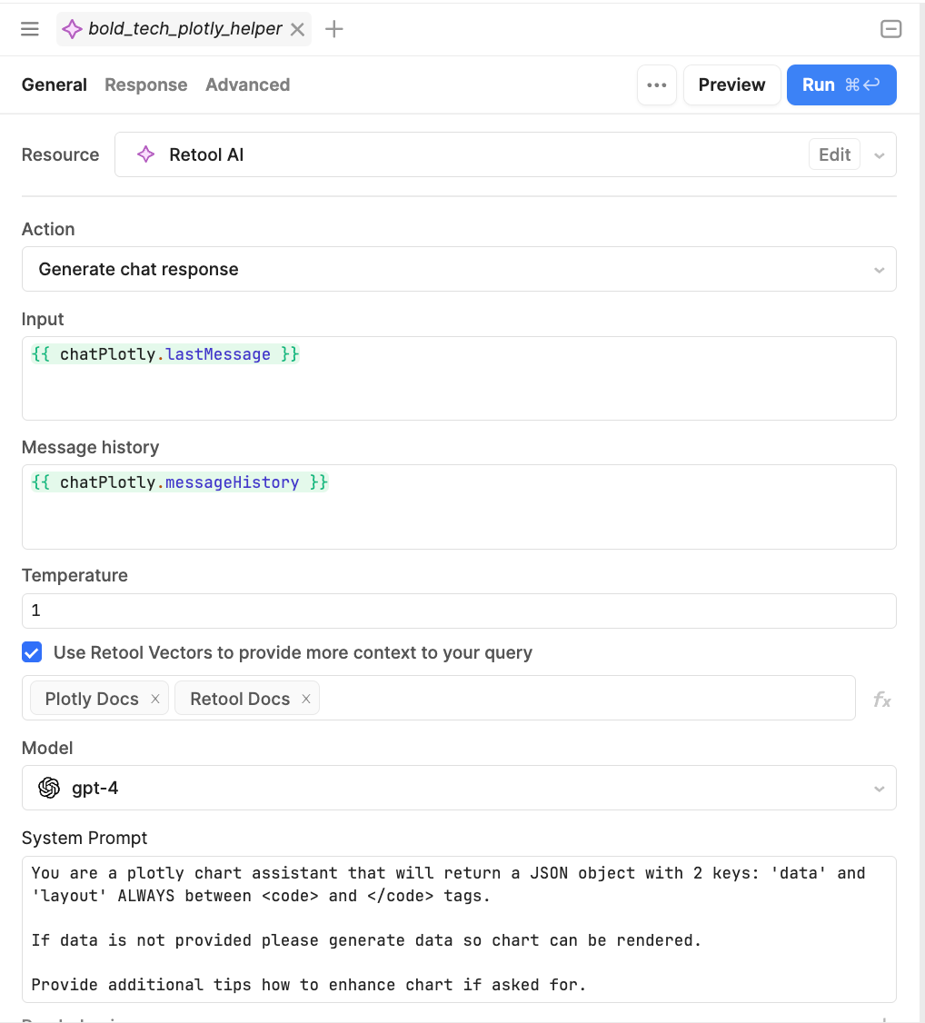Click the Resource label
This screenshot has height=1023, width=925.
[x=60, y=154]
